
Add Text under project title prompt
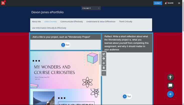pos(65,45)
